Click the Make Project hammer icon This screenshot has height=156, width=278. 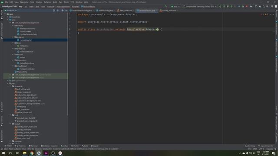[x=166, y=6]
